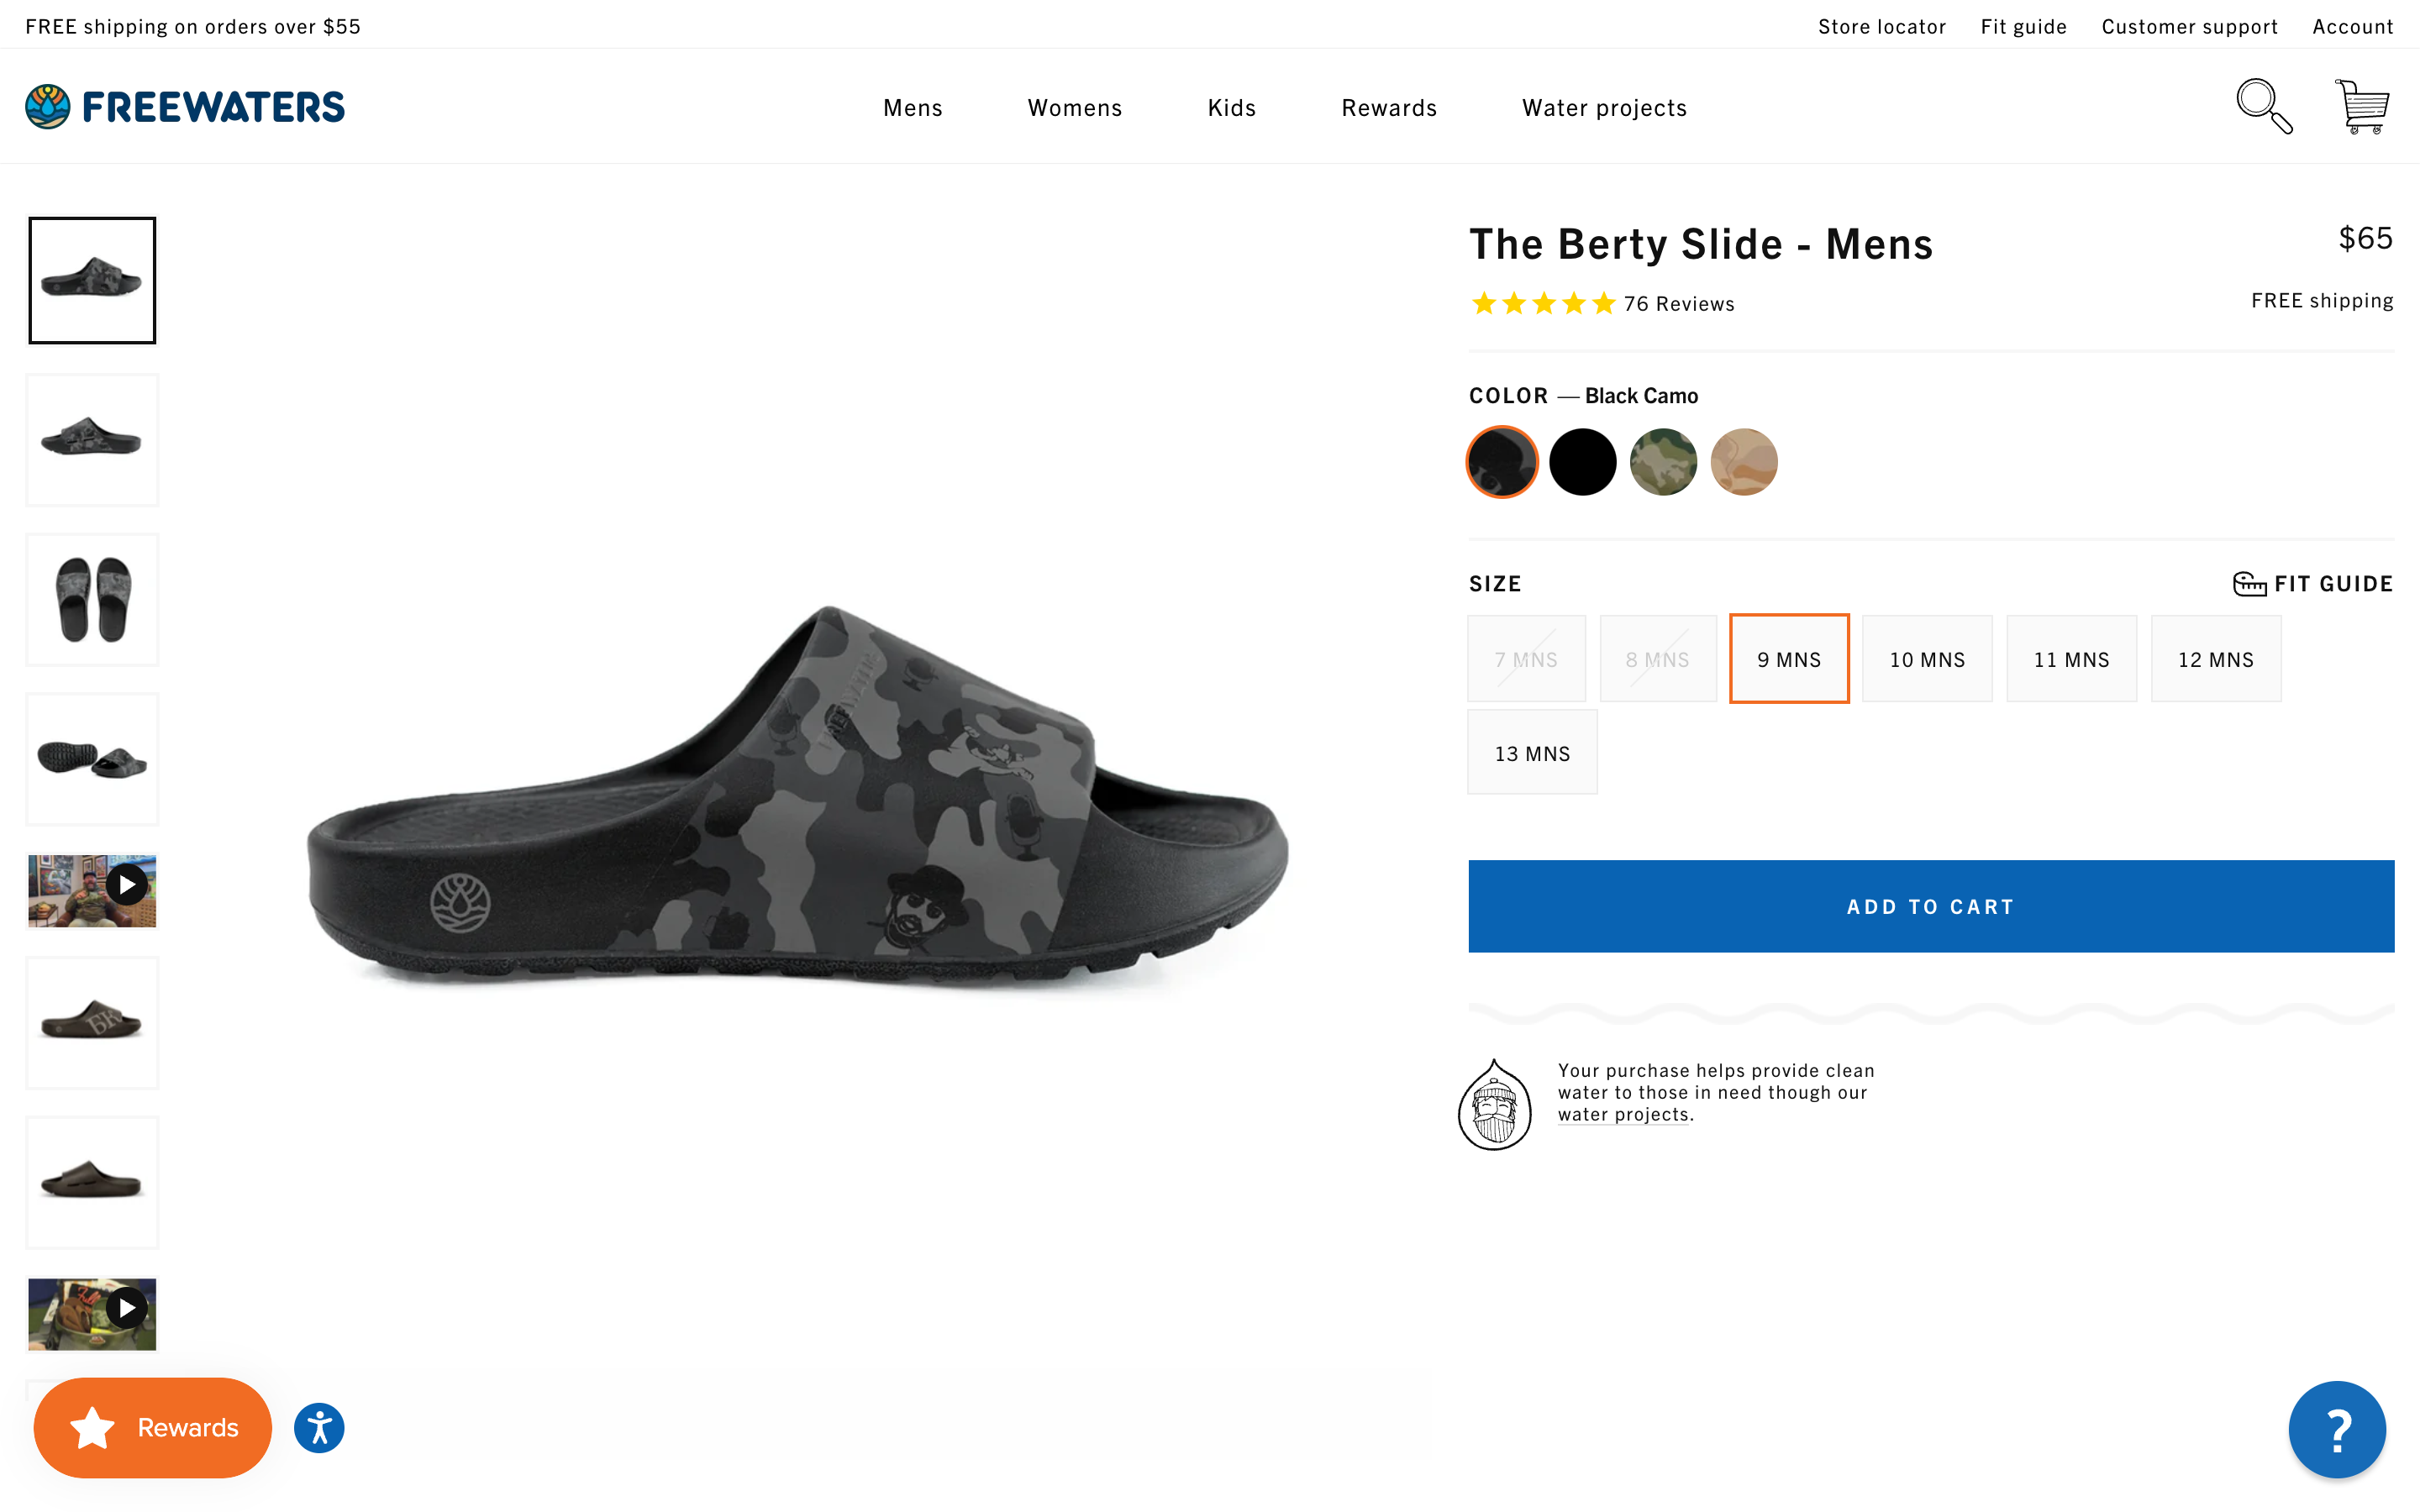Open the Fit Guide ruler icon
This screenshot has width=2420, height=1512.
[2249, 584]
